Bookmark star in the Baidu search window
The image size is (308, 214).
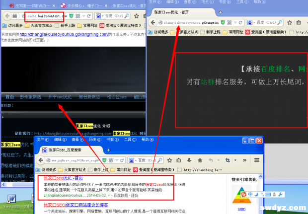169,160
